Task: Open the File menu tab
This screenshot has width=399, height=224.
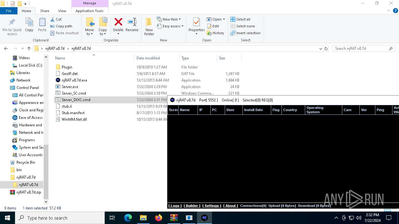Action: pos(9,11)
